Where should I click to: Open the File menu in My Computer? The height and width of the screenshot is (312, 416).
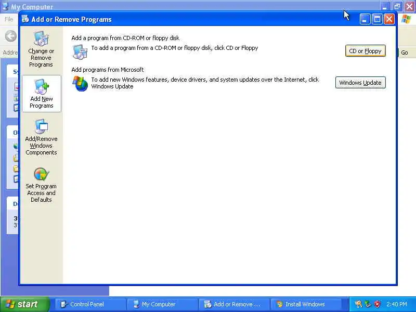(9, 19)
